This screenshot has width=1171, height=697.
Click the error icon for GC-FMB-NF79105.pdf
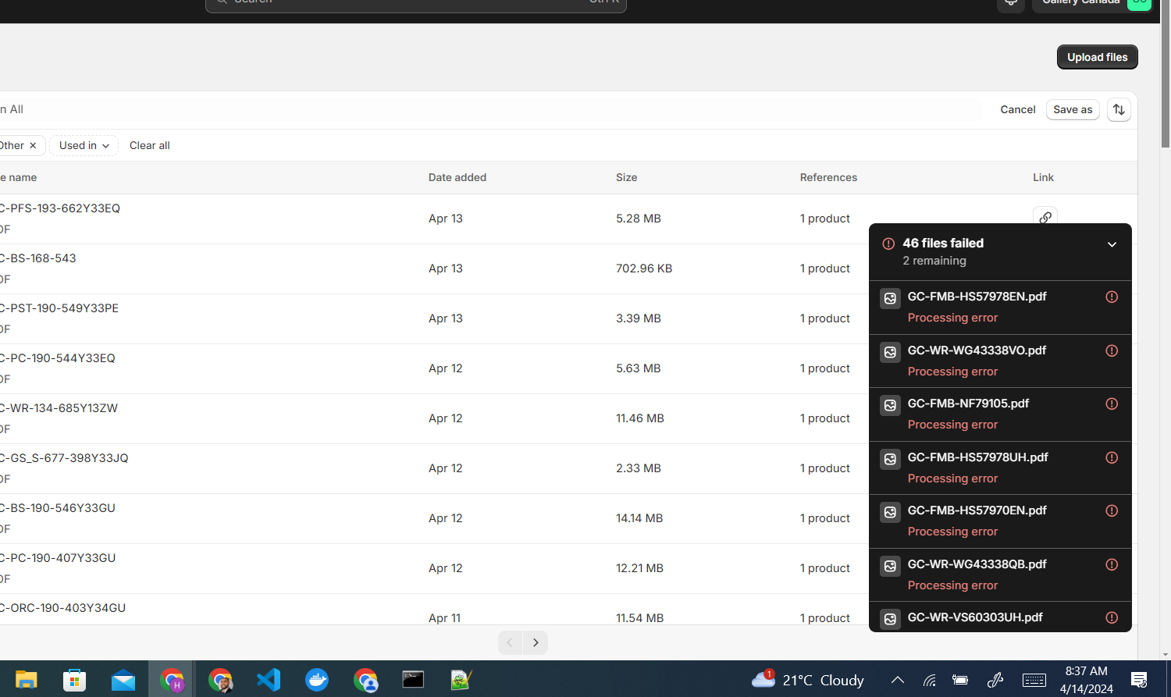click(1112, 404)
